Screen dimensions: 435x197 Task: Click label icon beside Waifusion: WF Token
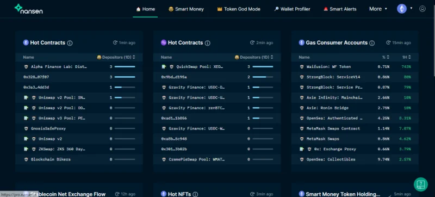(x=302, y=66)
